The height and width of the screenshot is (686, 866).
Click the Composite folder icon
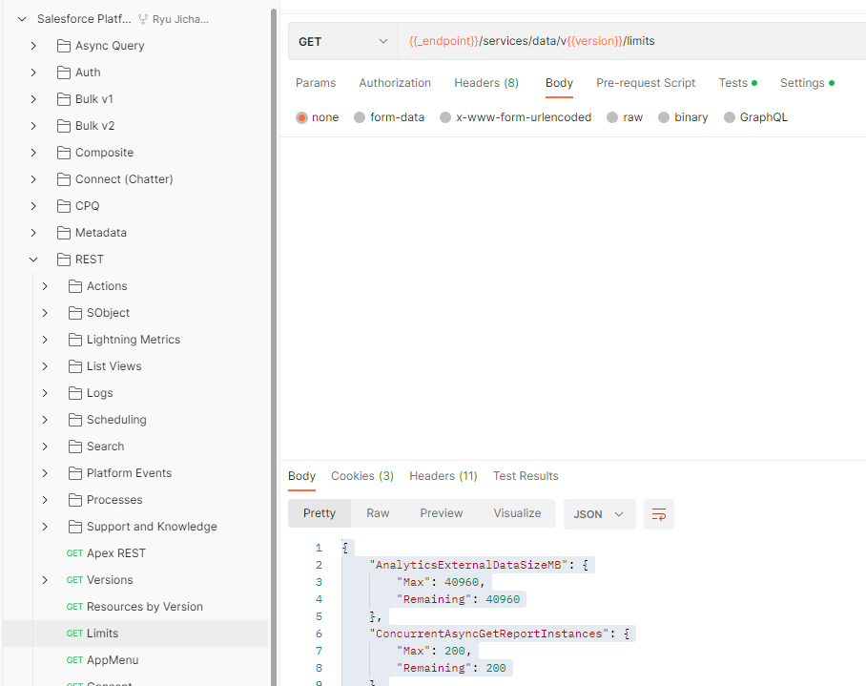64,153
